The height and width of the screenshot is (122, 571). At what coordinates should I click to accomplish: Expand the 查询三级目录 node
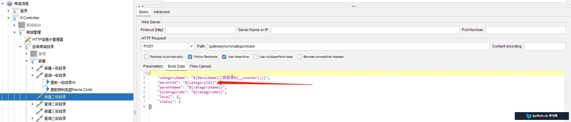click(33, 118)
